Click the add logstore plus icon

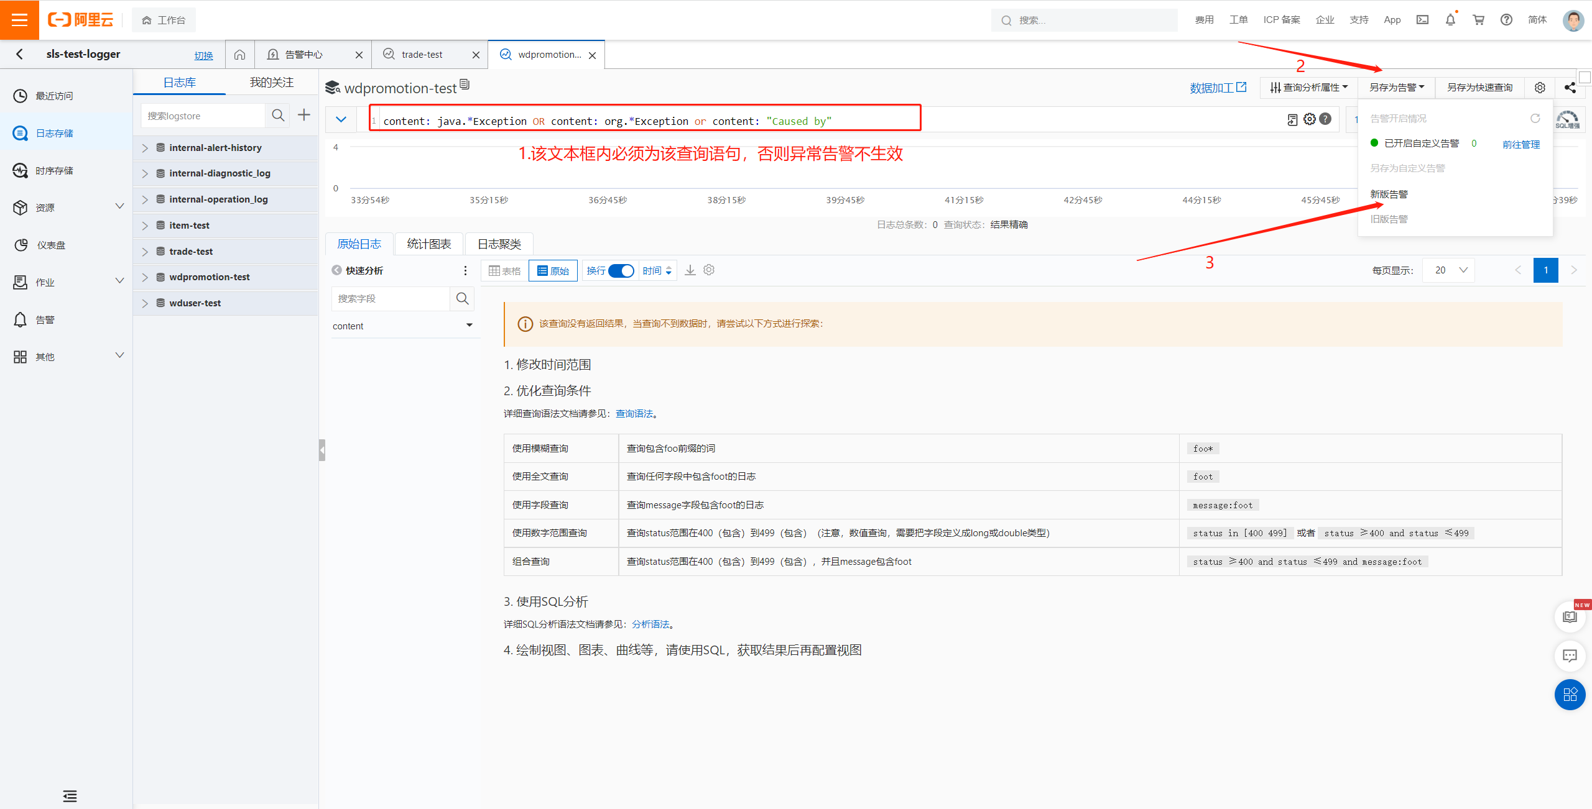point(304,115)
